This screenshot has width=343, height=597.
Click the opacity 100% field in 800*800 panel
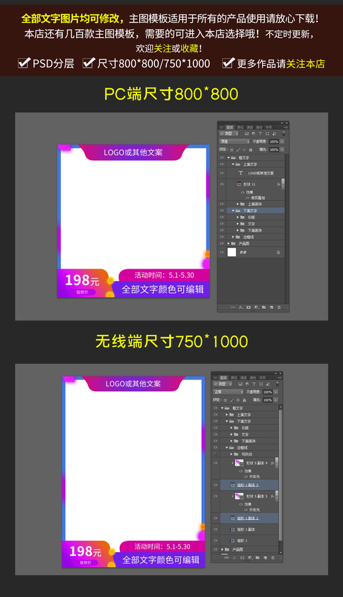(x=273, y=142)
